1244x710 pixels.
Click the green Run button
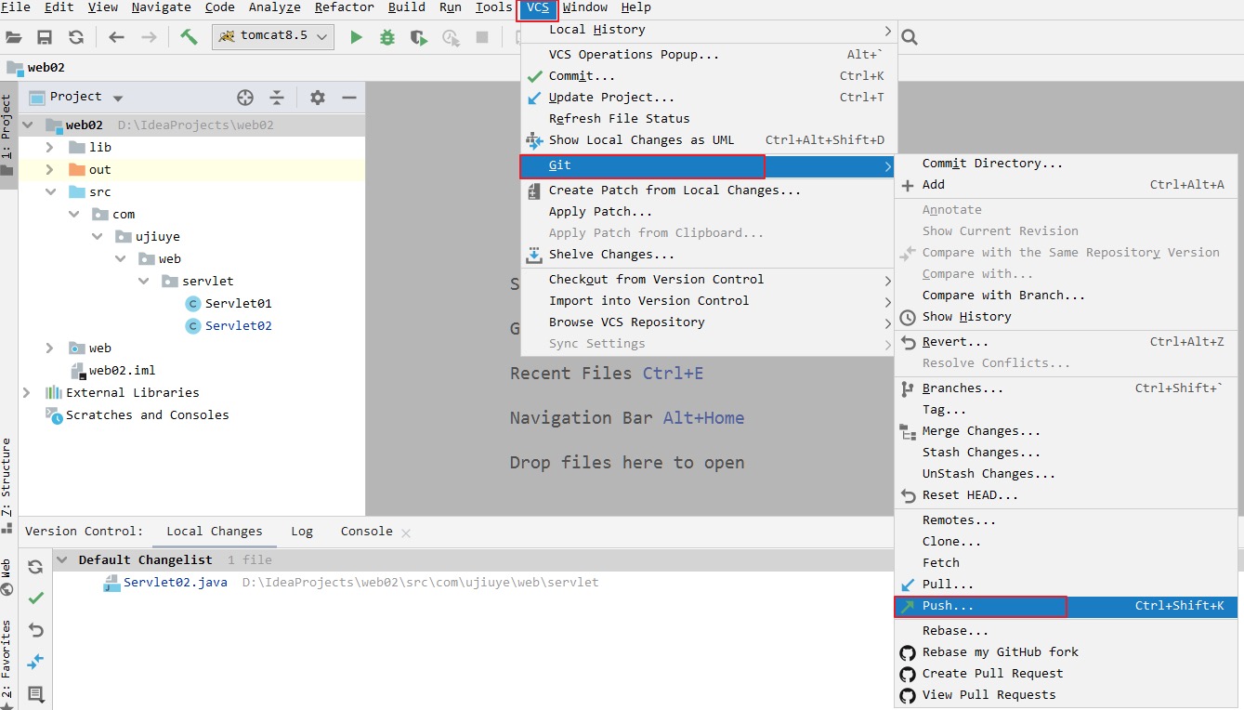pyautogui.click(x=356, y=37)
